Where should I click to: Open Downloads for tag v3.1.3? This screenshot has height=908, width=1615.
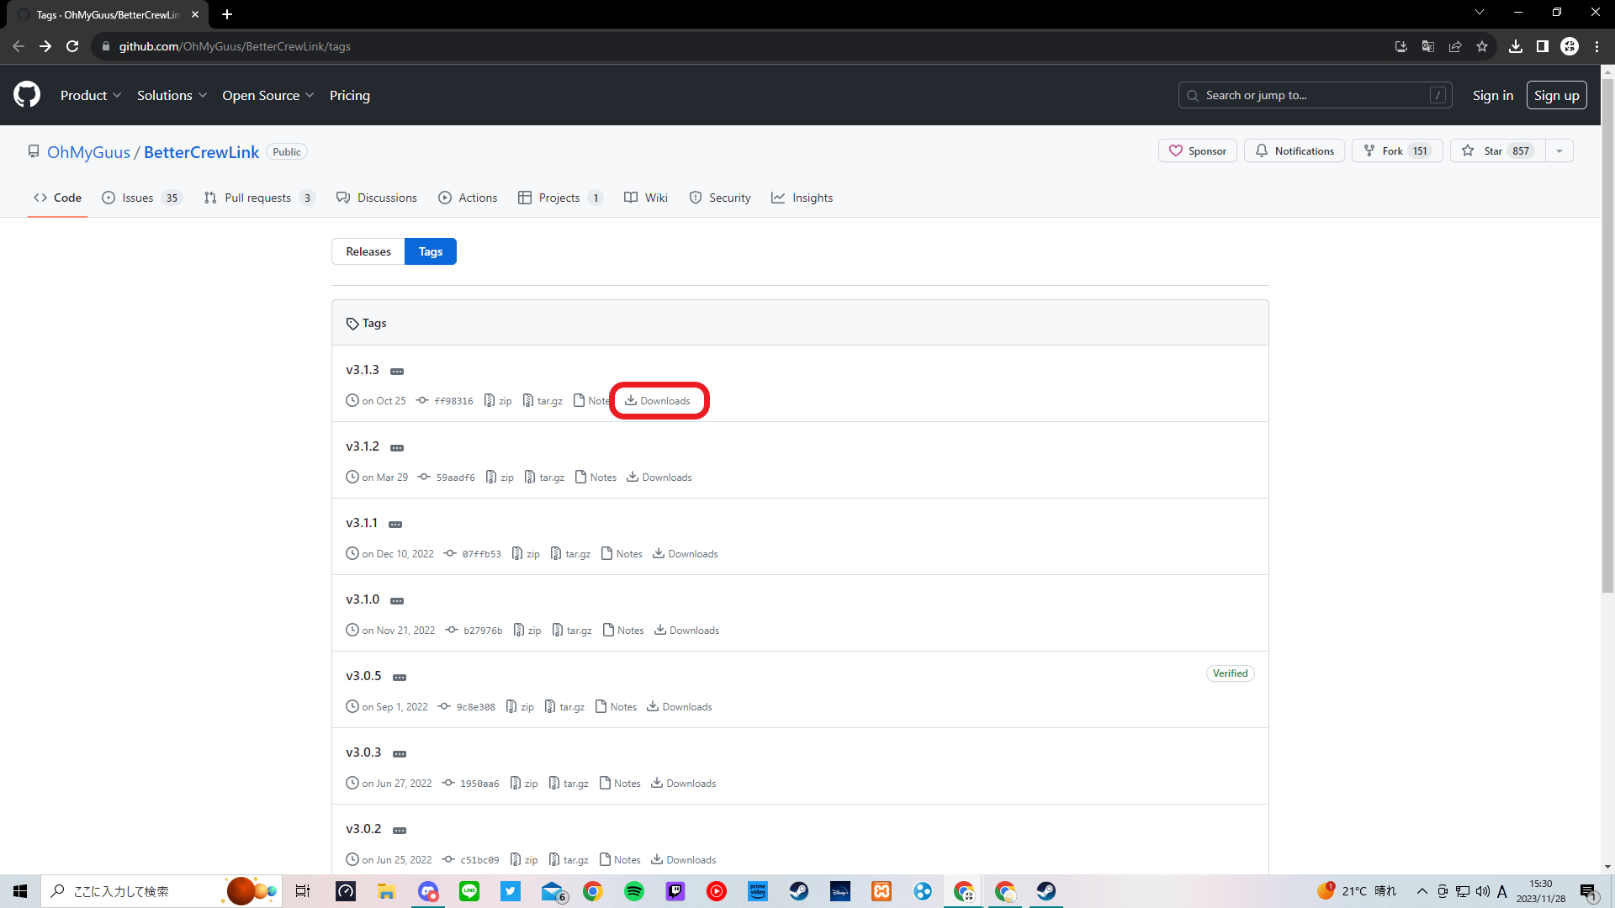[658, 400]
